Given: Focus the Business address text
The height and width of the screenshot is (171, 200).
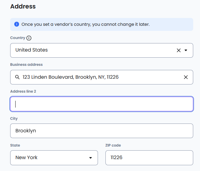Looking at the screenshot, I should click(x=71, y=77).
